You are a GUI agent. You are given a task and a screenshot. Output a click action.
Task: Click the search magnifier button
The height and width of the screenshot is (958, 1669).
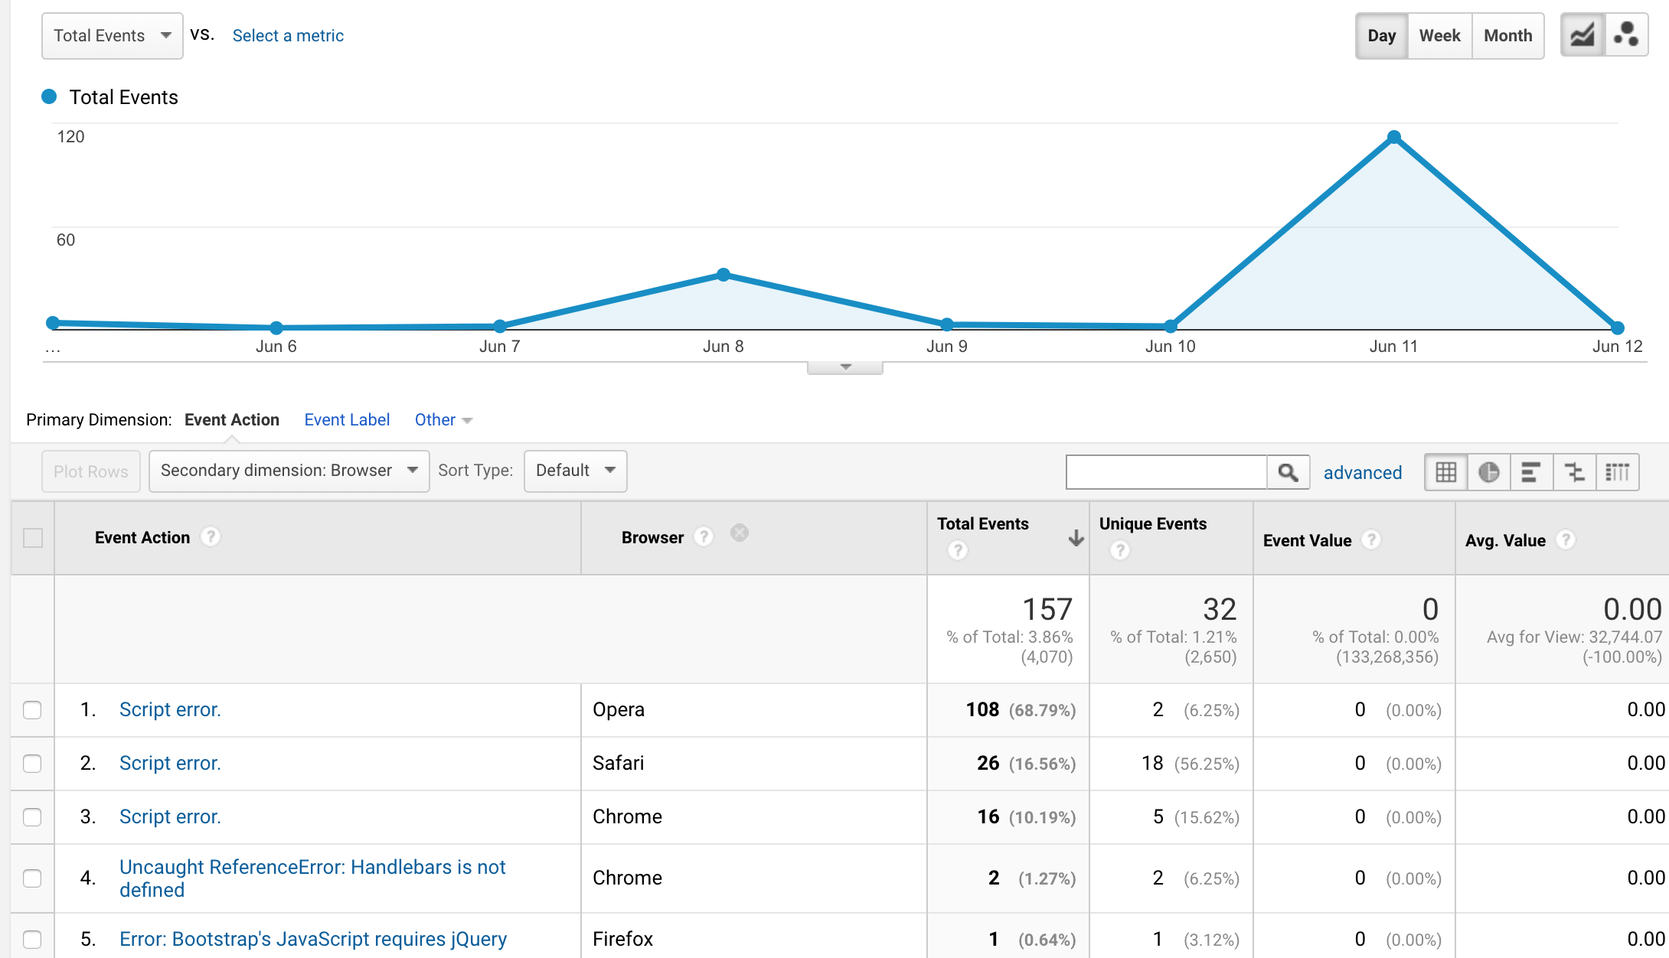pos(1288,472)
